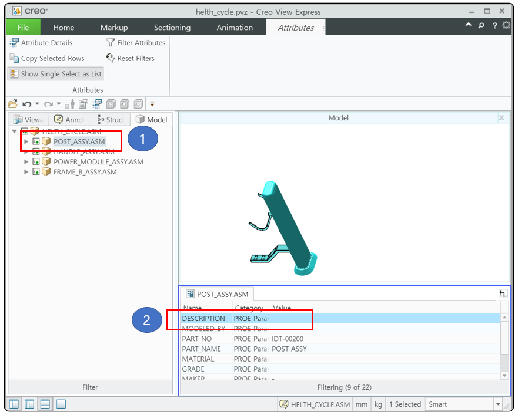Switch to left side panel layout icon
The image size is (518, 415).
coord(14,404)
